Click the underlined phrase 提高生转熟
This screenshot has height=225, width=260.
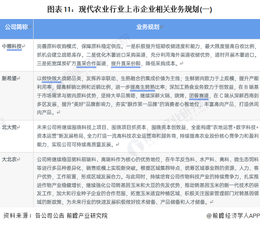(143, 87)
